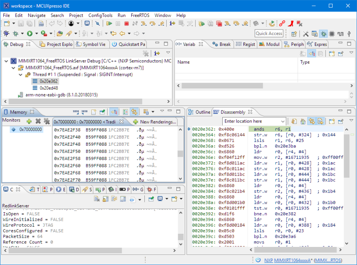Click New Renderings... tab in Memory view
Image resolution: width=357 pixels, height=265 pixels.
[x=155, y=122]
